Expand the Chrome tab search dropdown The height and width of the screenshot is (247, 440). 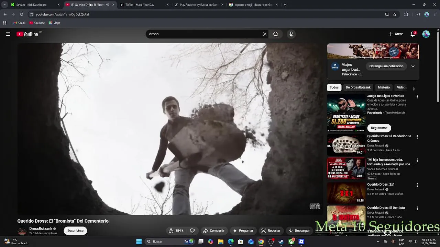pos(4,5)
